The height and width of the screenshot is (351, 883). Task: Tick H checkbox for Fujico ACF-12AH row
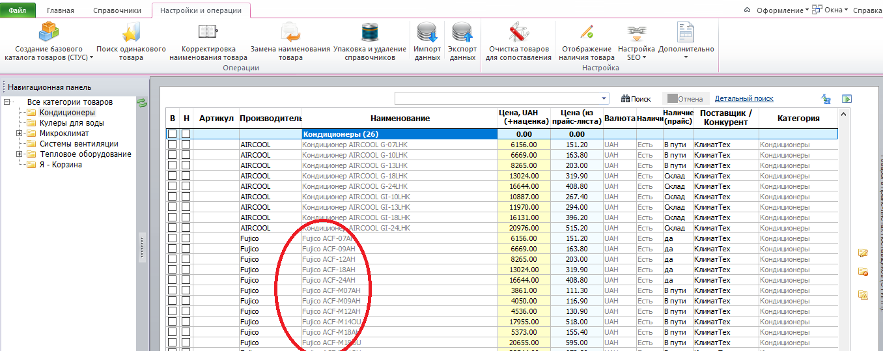pyautogui.click(x=186, y=259)
